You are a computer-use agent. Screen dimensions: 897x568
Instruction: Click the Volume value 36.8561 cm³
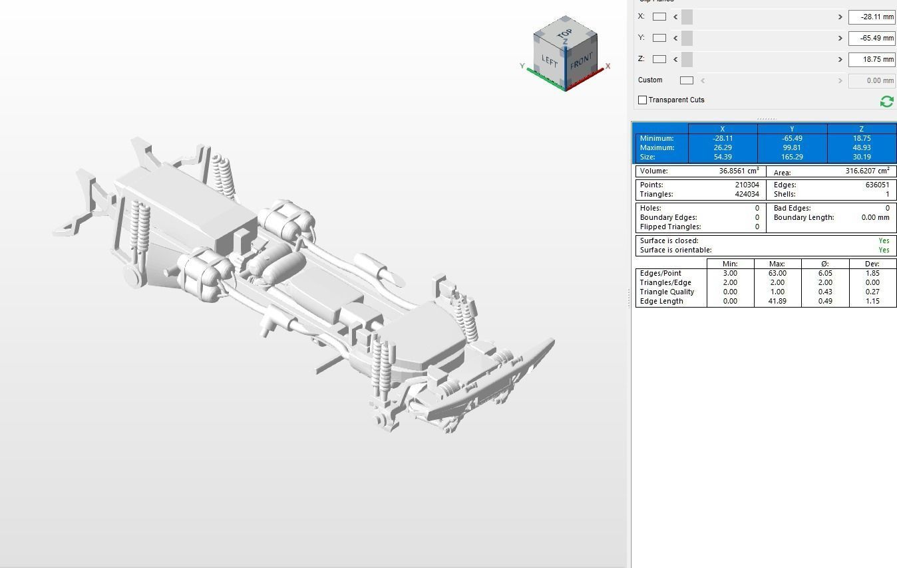point(739,171)
